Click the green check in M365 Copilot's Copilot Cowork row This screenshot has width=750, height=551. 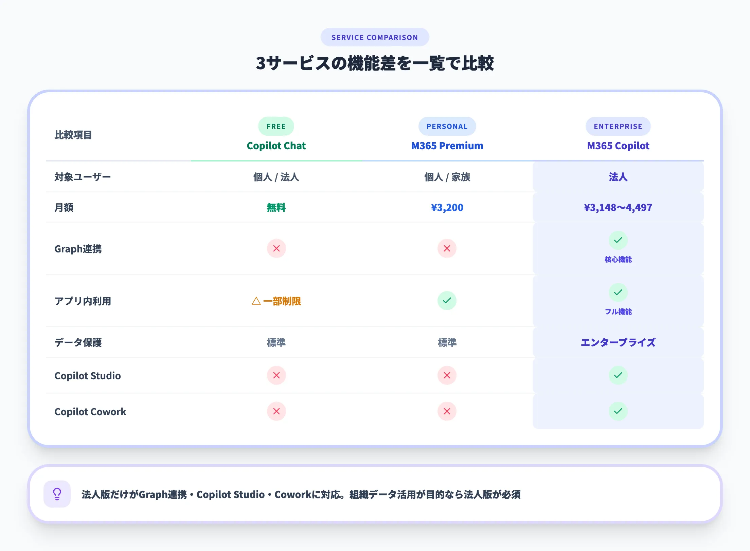click(x=618, y=412)
